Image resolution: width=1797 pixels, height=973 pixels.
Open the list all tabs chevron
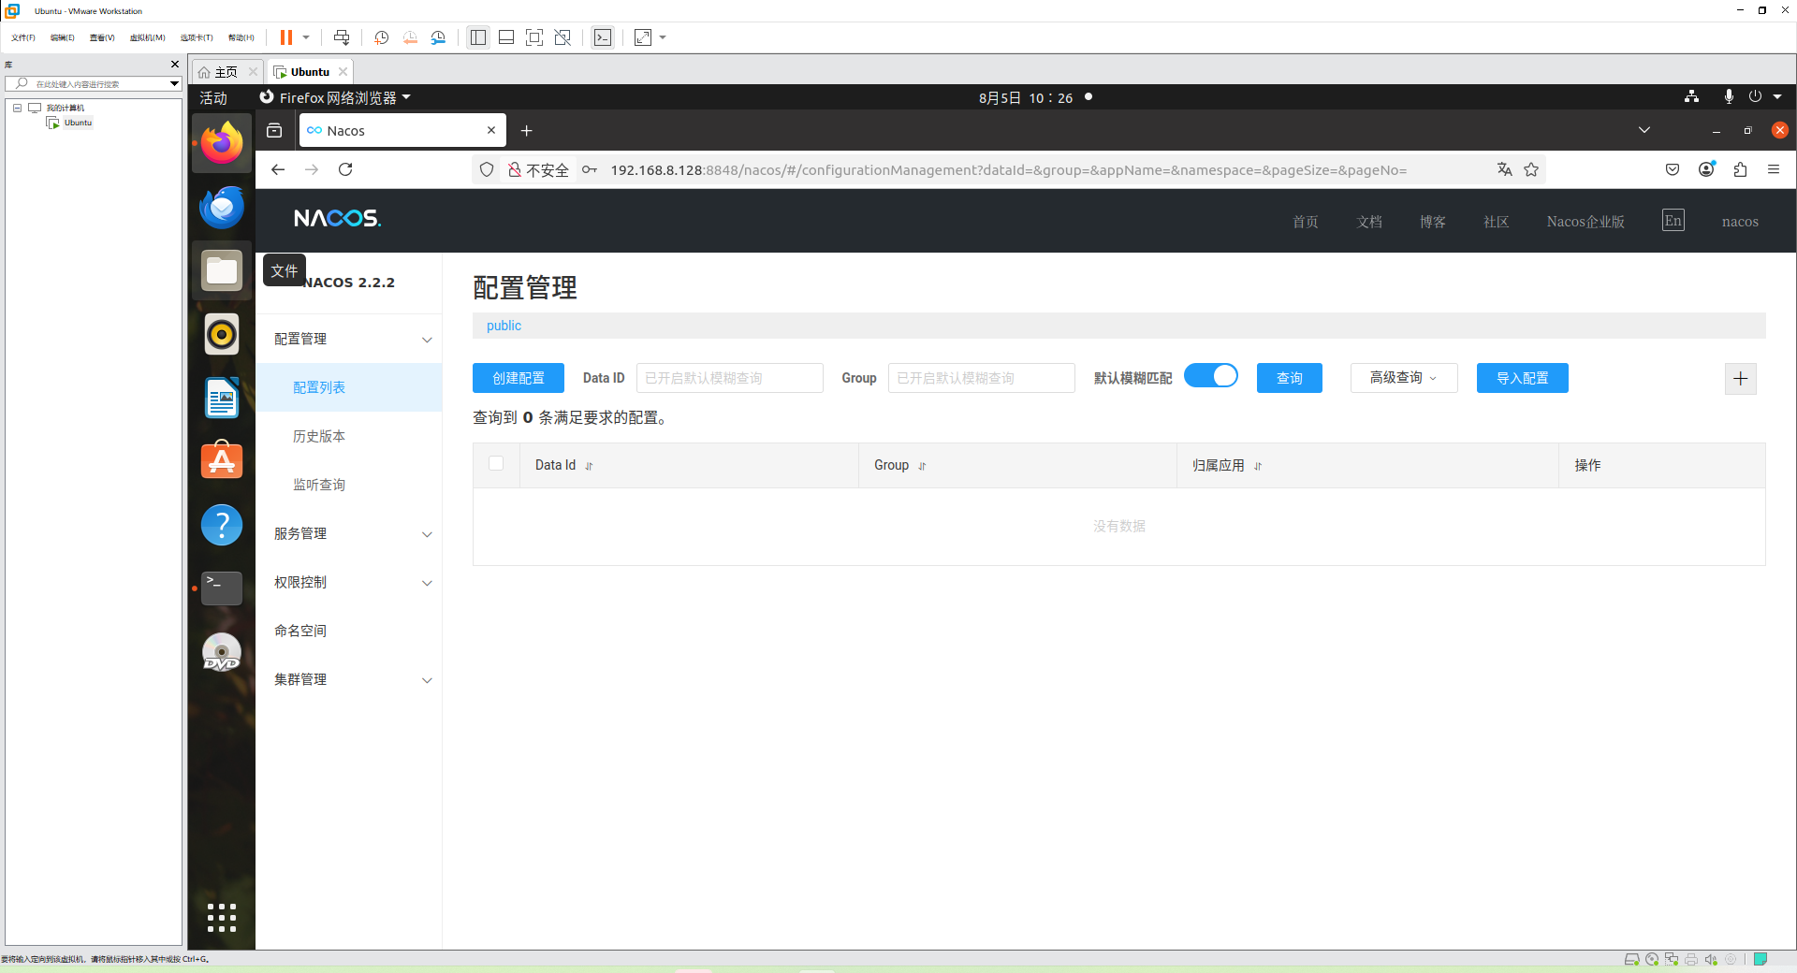(x=1644, y=130)
